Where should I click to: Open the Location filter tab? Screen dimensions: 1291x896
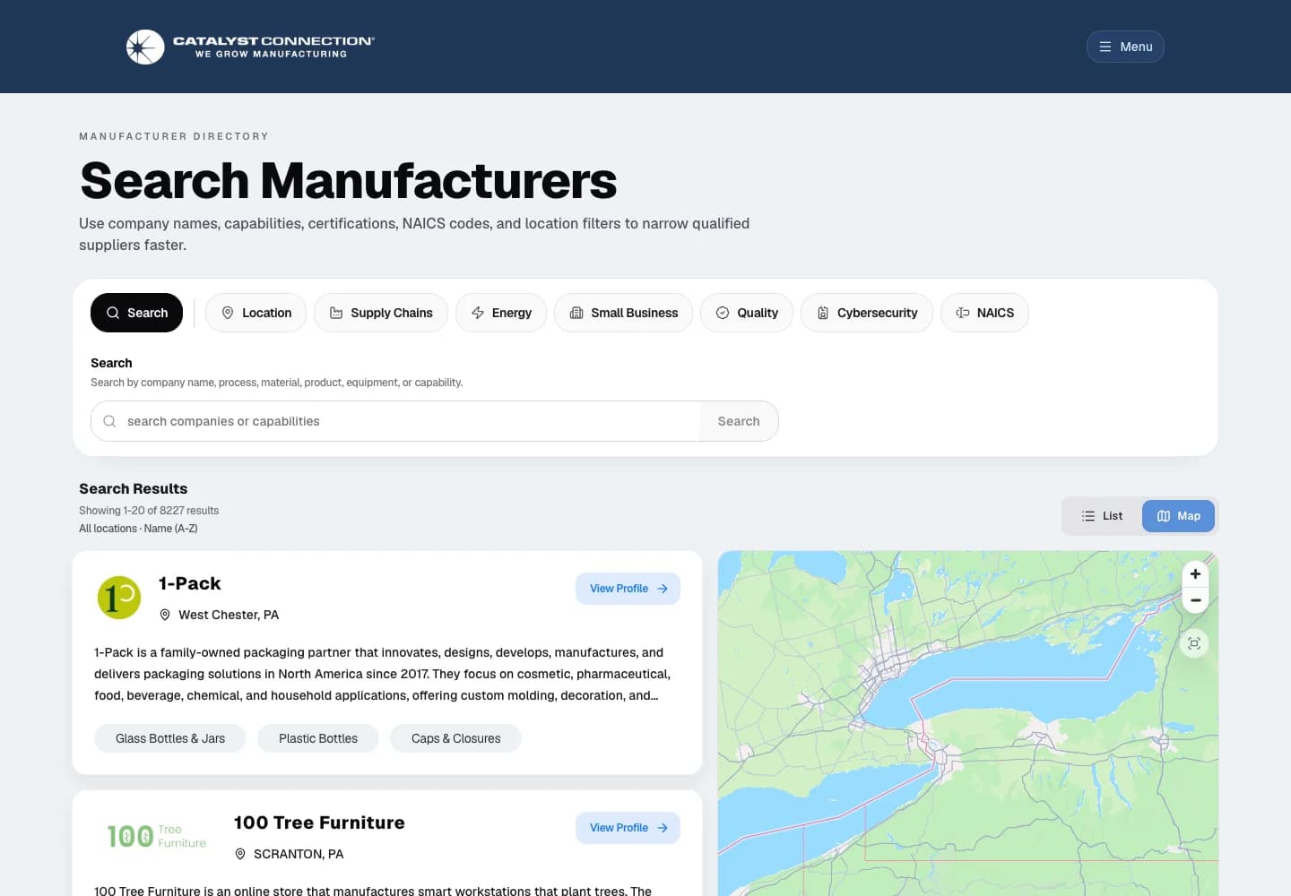256,313
